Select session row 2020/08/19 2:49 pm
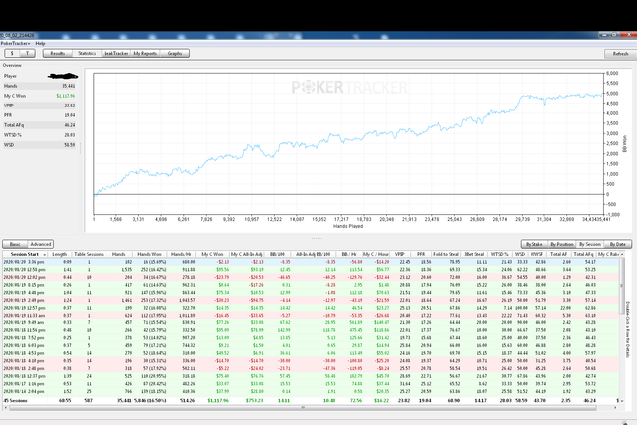Viewport: 637px width, 425px height. coord(312,300)
